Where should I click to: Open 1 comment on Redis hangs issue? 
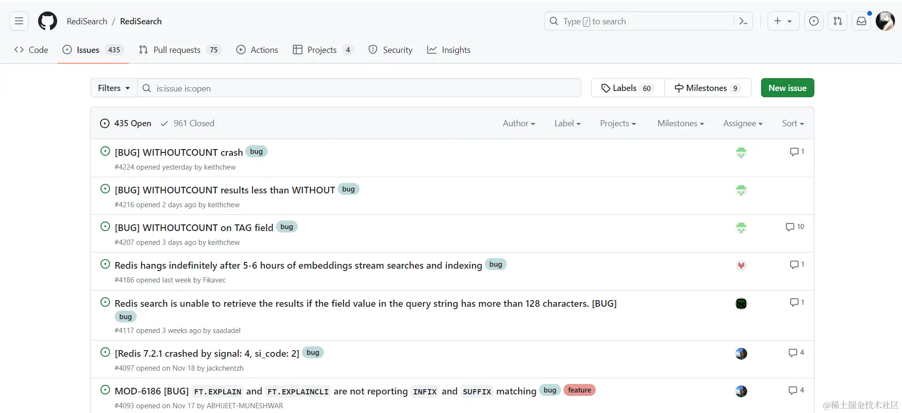(797, 264)
